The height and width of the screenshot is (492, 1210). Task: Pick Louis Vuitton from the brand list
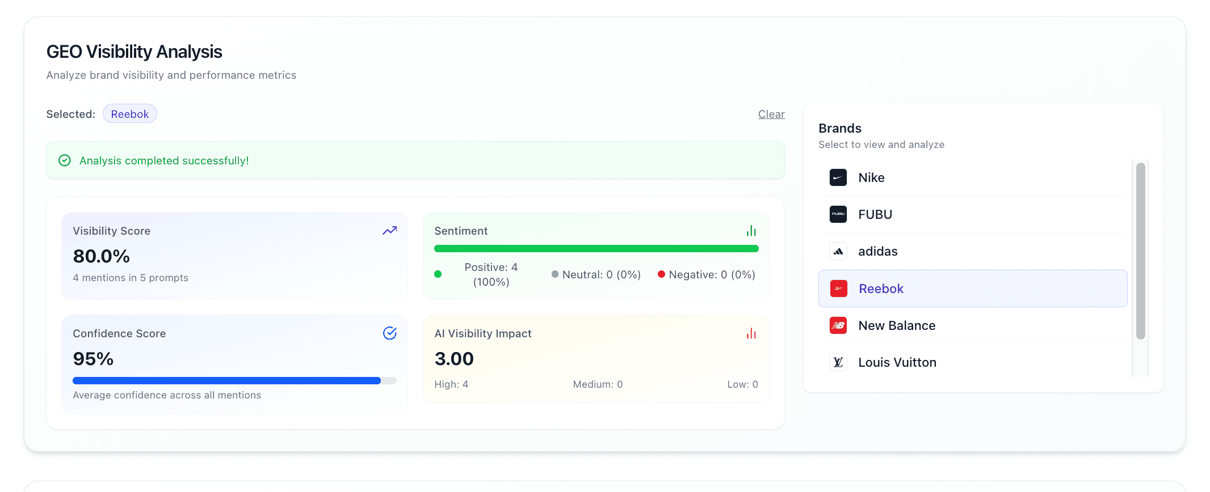click(897, 362)
